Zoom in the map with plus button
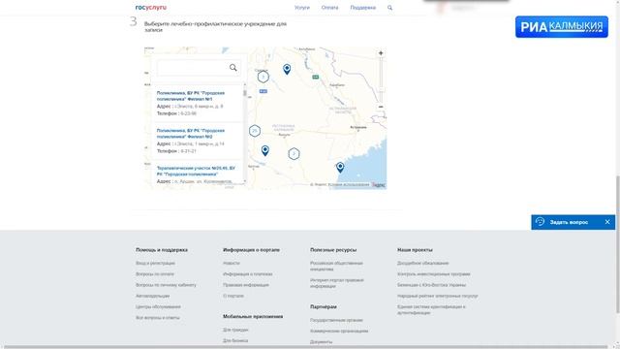The height and width of the screenshot is (349, 620). pyautogui.click(x=381, y=53)
